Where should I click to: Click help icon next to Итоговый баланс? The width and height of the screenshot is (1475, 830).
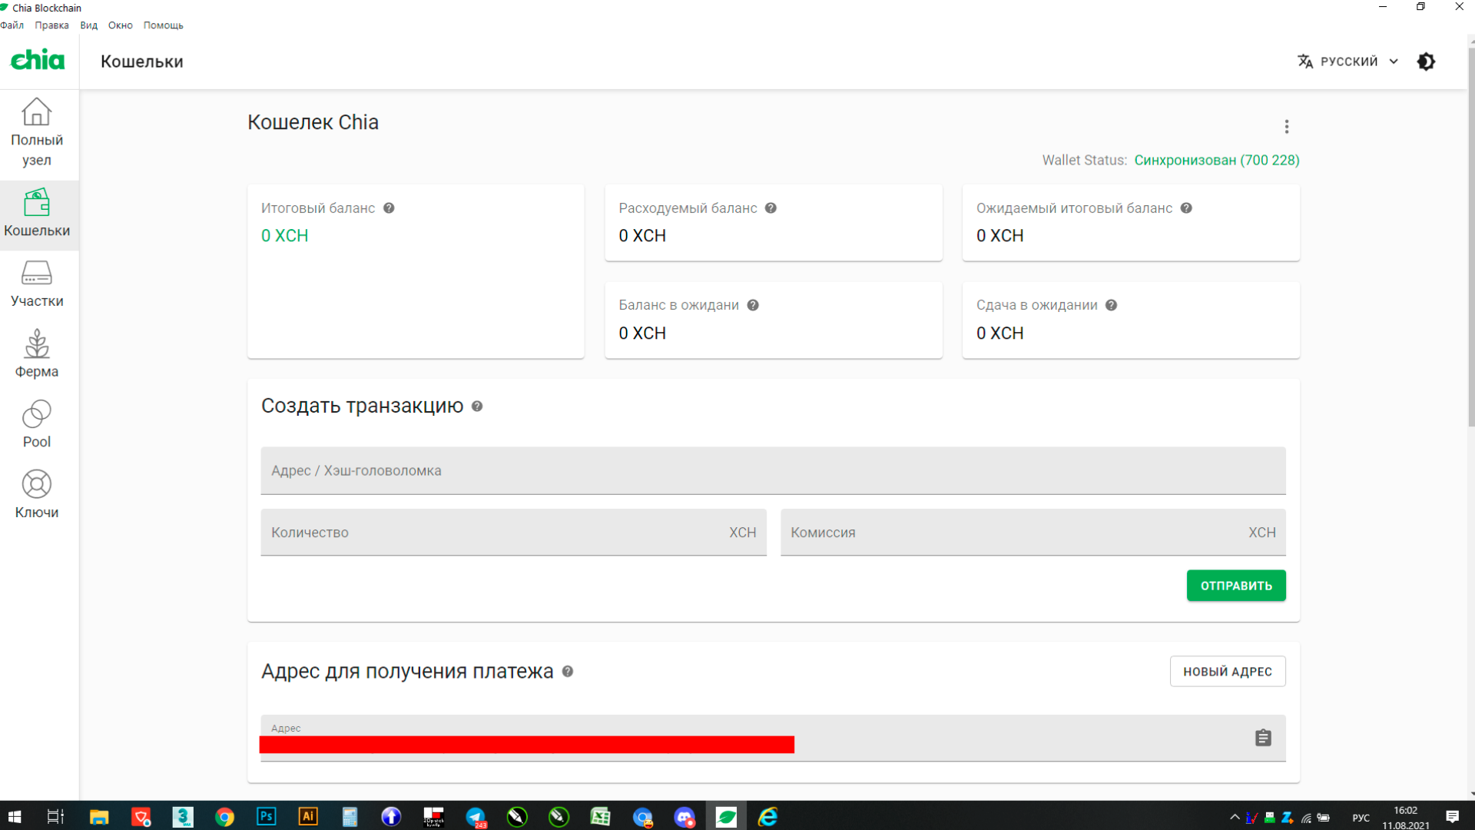point(389,208)
